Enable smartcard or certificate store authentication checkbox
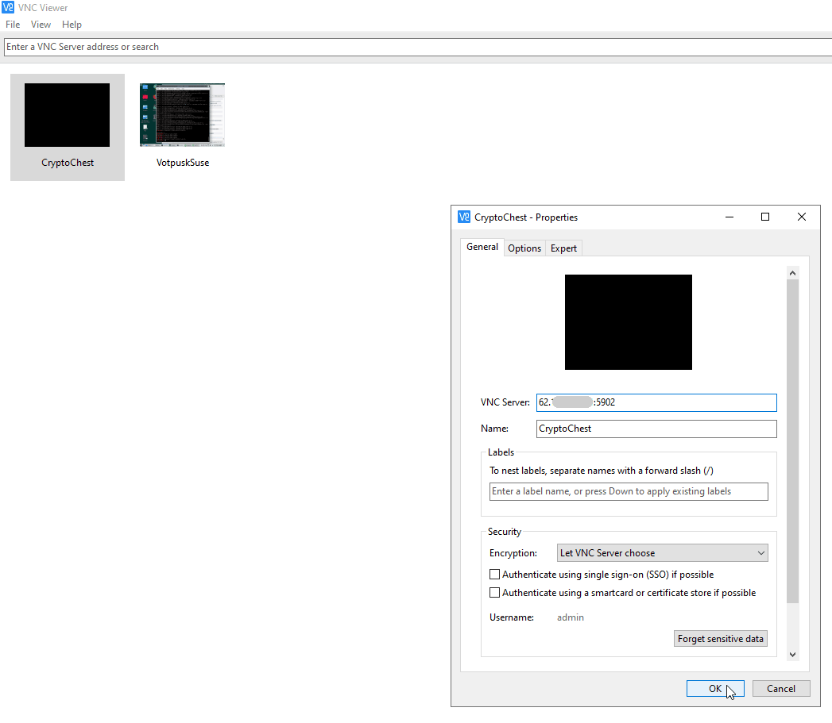The image size is (832, 723). pos(494,593)
